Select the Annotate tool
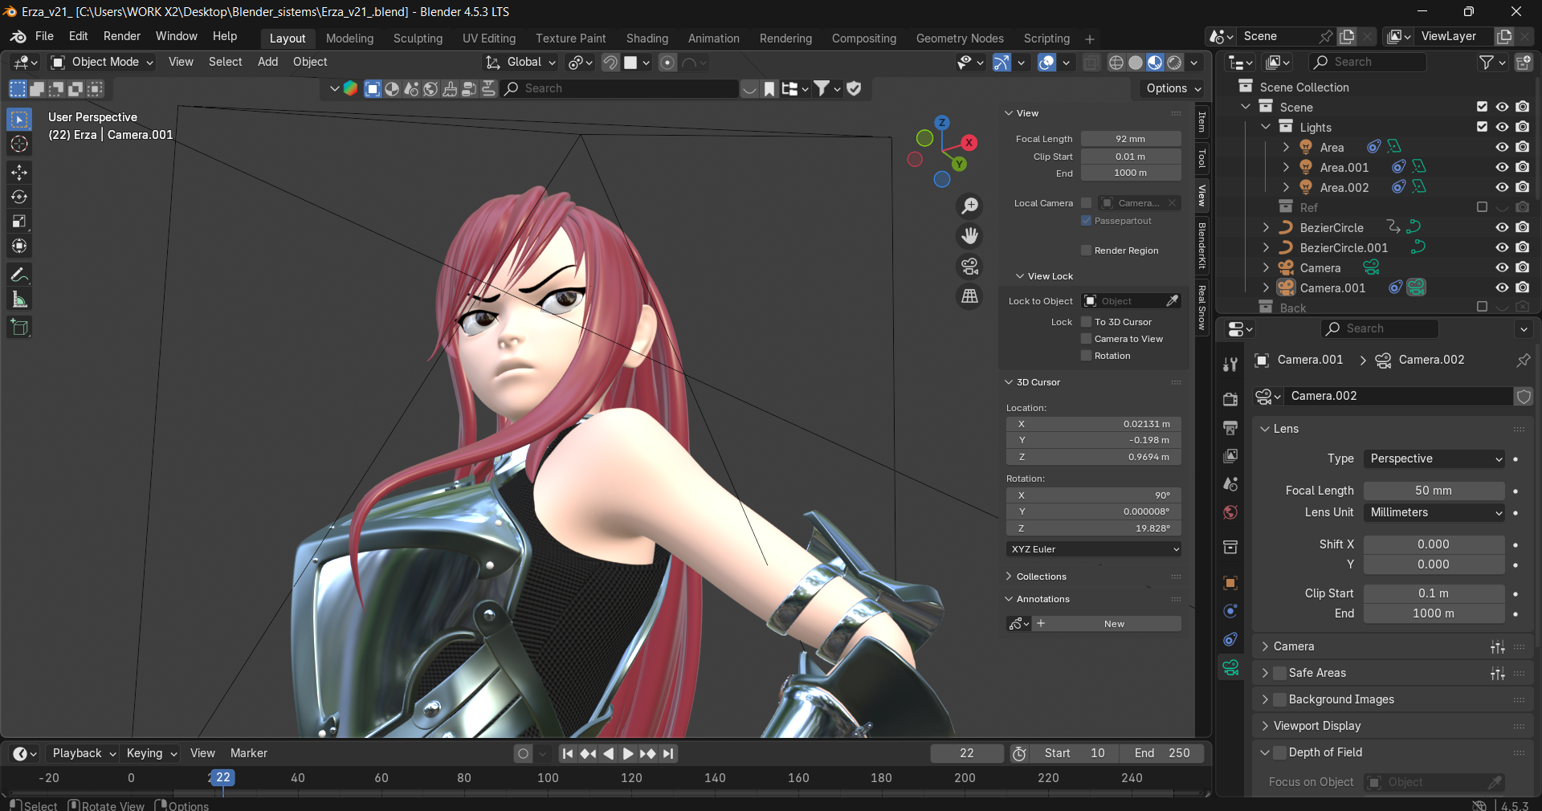The width and height of the screenshot is (1542, 811). (x=19, y=275)
